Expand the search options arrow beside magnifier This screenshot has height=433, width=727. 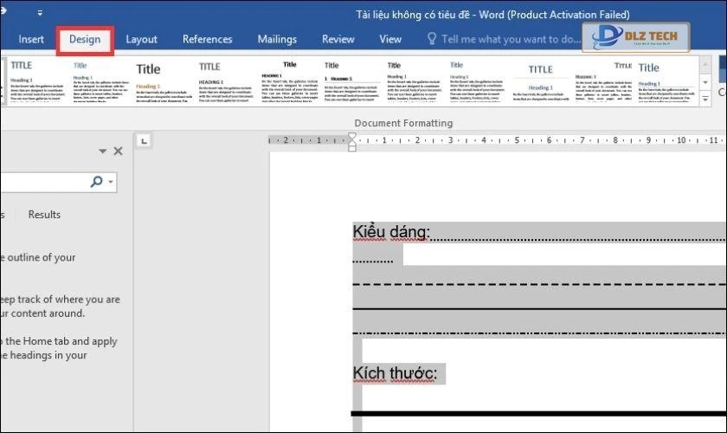click(x=109, y=182)
